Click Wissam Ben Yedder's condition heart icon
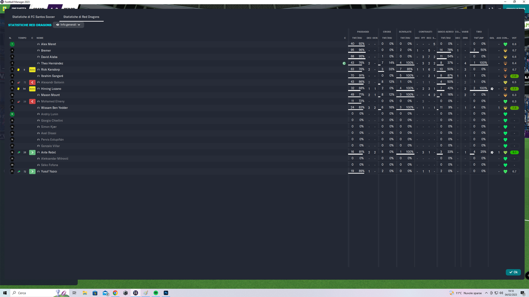 click(505, 108)
